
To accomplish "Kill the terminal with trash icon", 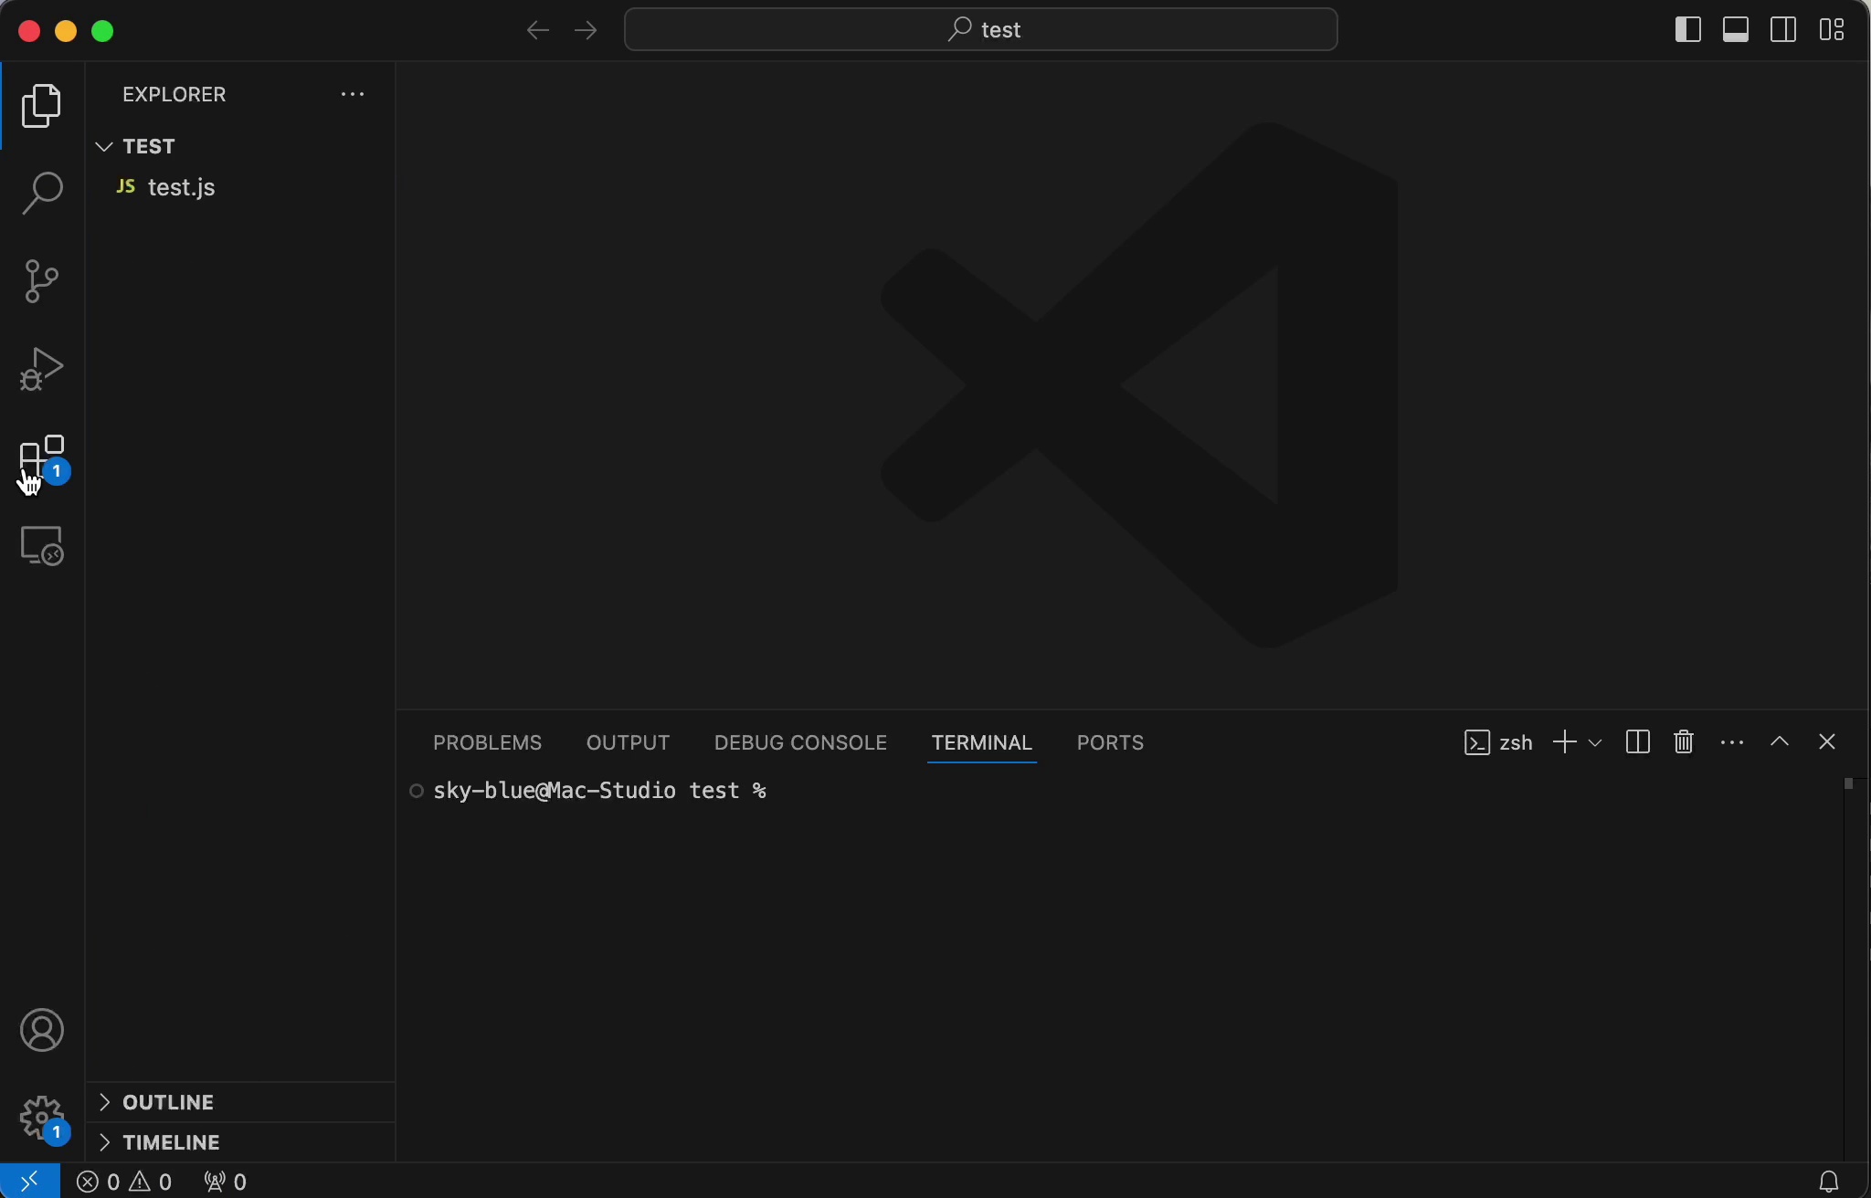I will point(1686,741).
